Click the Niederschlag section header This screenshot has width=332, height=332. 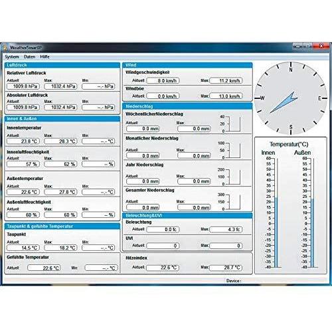click(187, 106)
